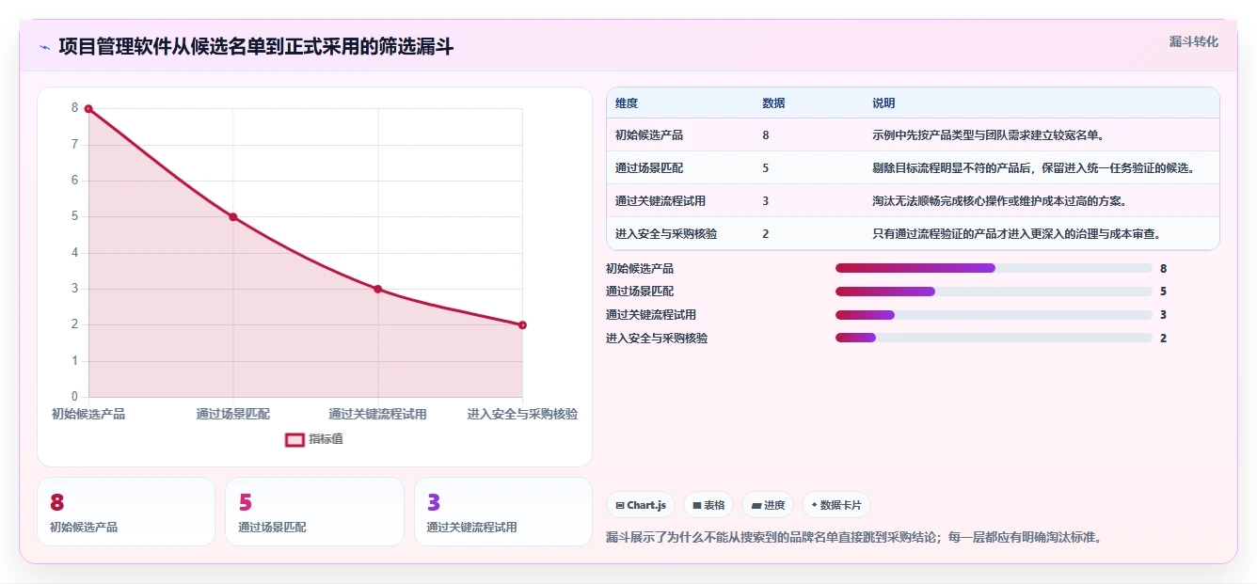Screen dimensions: 1257x584
Task: Click the progress bar for 通过关键流程试用
Action: (994, 315)
